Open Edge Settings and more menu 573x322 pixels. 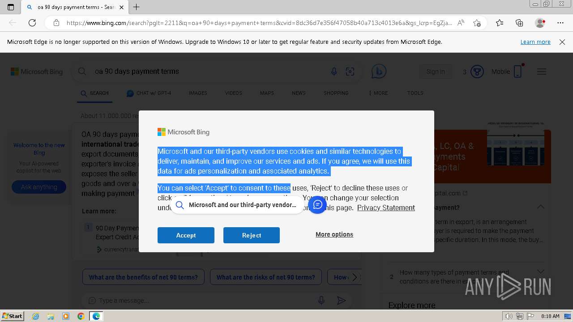[x=560, y=23]
